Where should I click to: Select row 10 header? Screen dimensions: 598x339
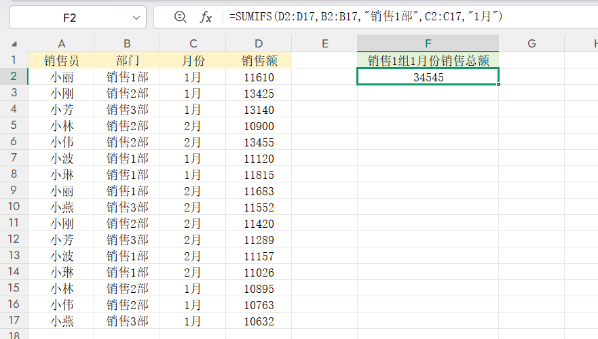[x=14, y=207]
